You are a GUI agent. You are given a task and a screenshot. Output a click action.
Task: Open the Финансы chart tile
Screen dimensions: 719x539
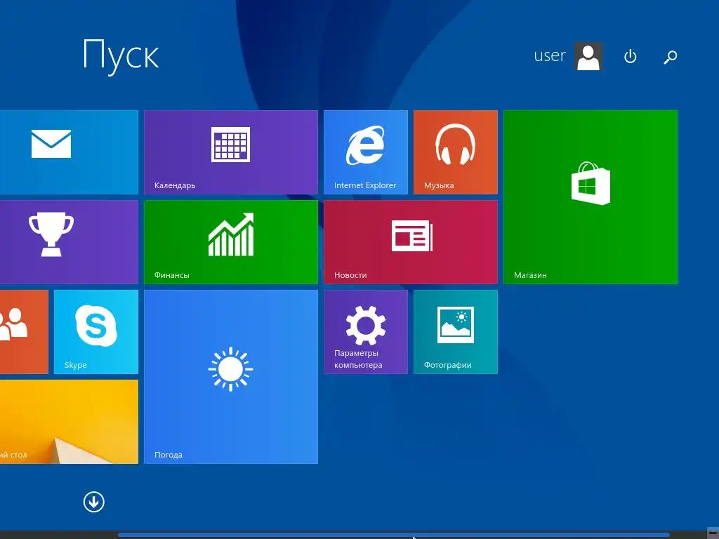pyautogui.click(x=230, y=242)
